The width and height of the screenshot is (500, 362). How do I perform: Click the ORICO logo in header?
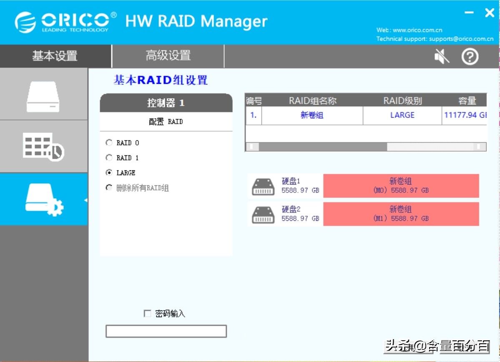click(65, 22)
